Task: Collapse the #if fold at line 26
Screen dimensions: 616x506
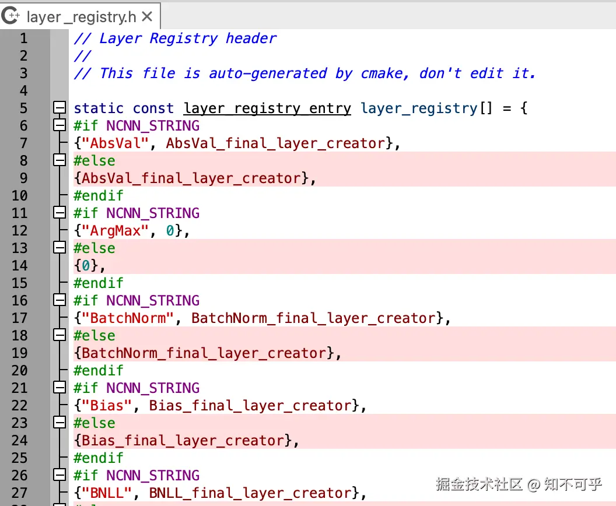Action: point(60,475)
